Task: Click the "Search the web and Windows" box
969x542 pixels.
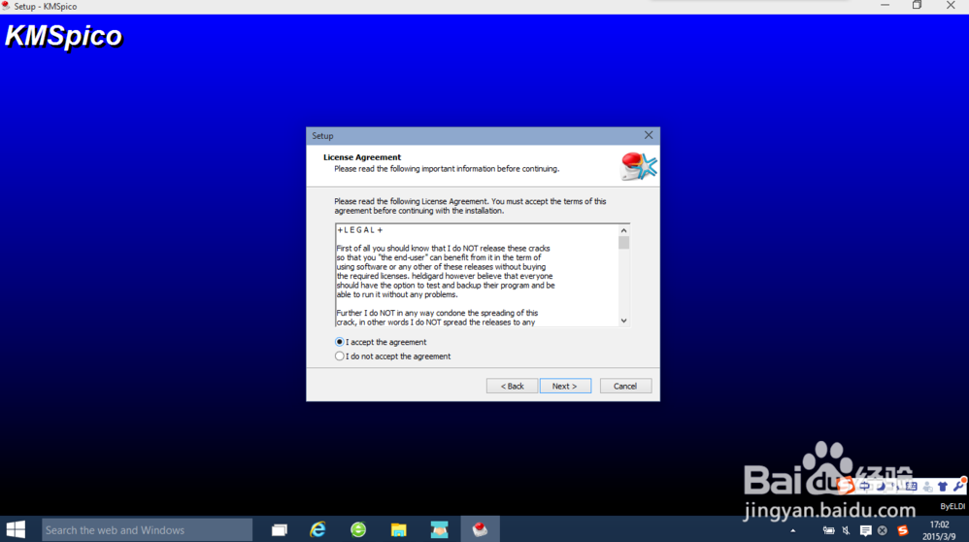Action: (x=147, y=529)
